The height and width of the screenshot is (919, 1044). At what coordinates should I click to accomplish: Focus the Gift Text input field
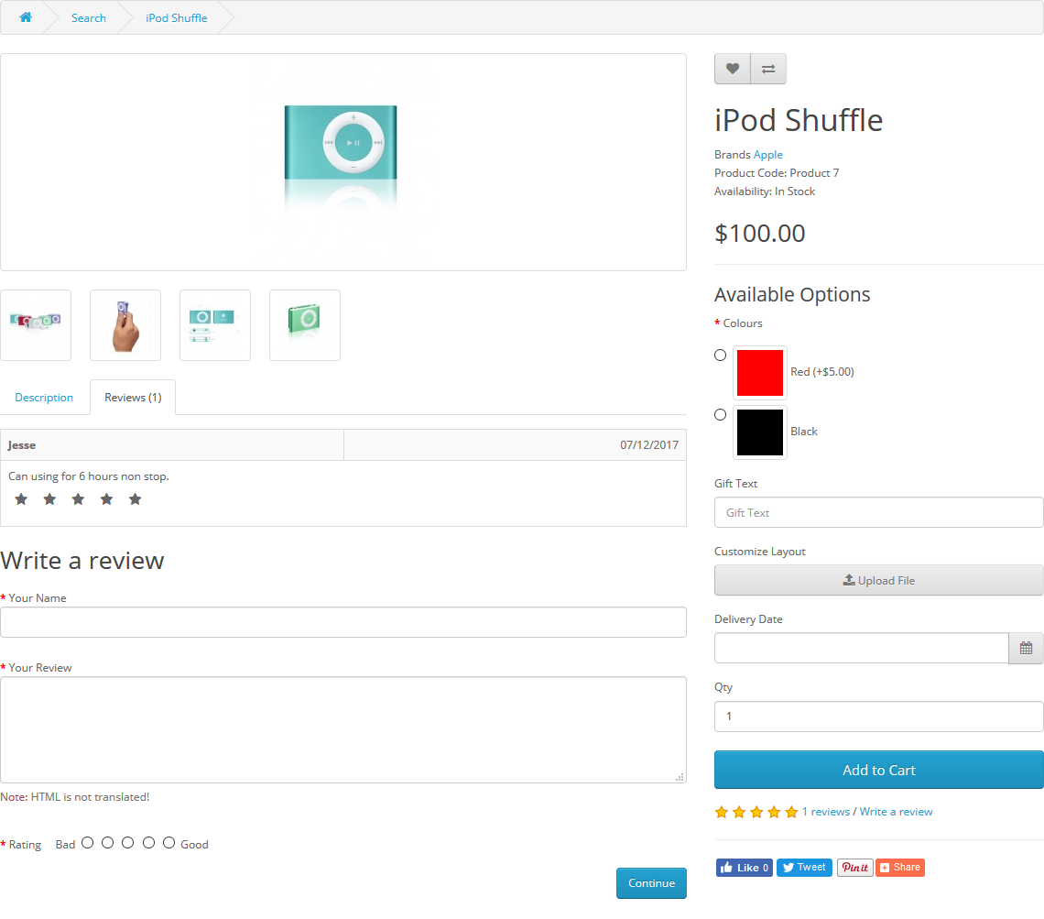(879, 512)
